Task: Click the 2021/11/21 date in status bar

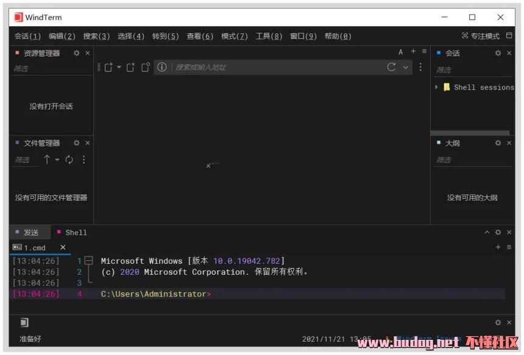Action: pos(323,339)
